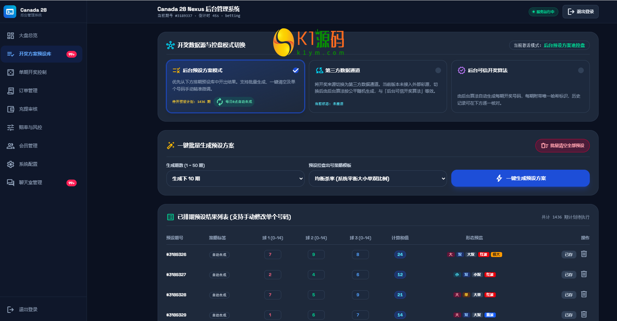Go to 订单管理 page
Viewport: 617px width, 321px height.
(x=41, y=91)
